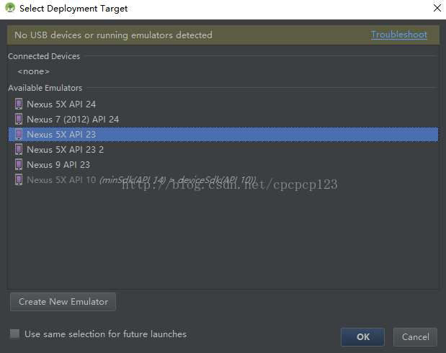Confirm with the OK button
The height and width of the screenshot is (353, 446).
point(362,336)
